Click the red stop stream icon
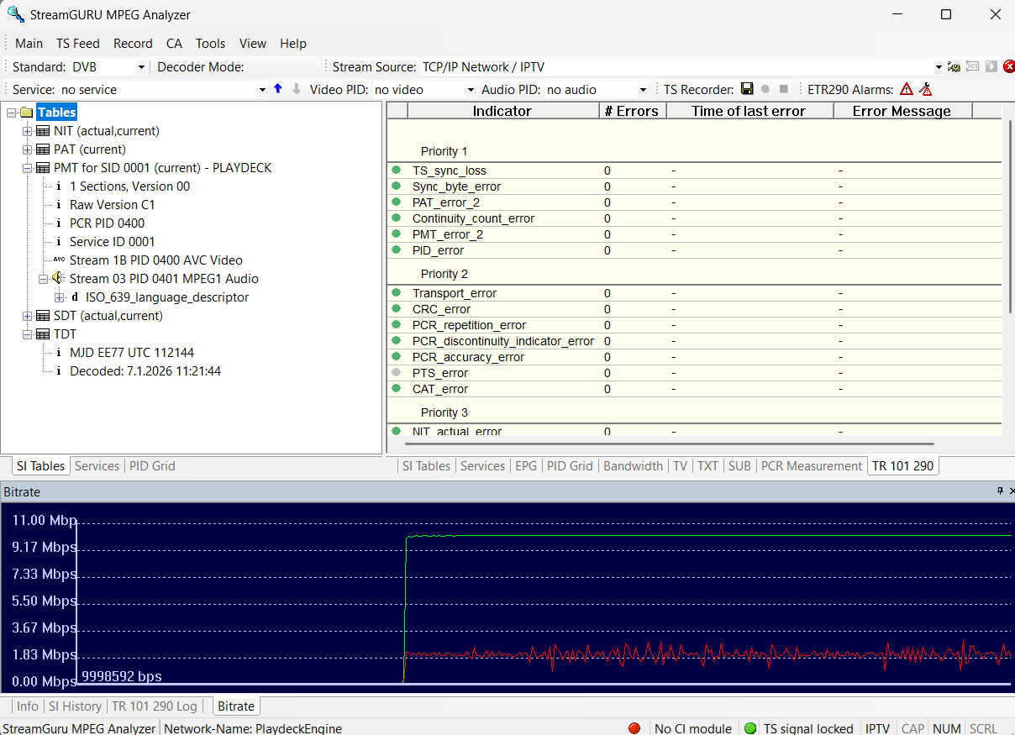The width and height of the screenshot is (1015, 735). [1008, 67]
